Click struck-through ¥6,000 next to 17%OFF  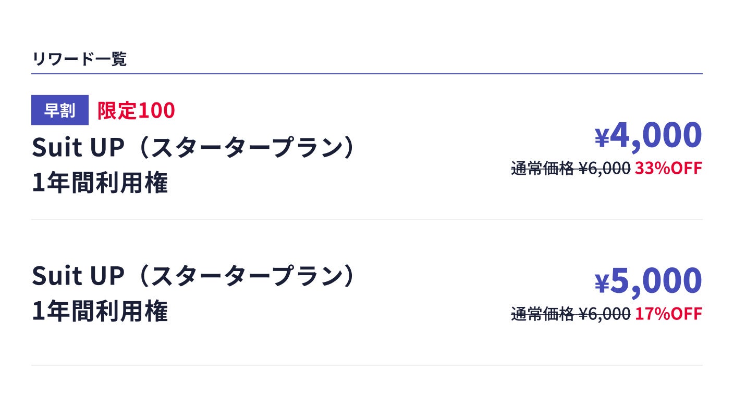(x=605, y=314)
